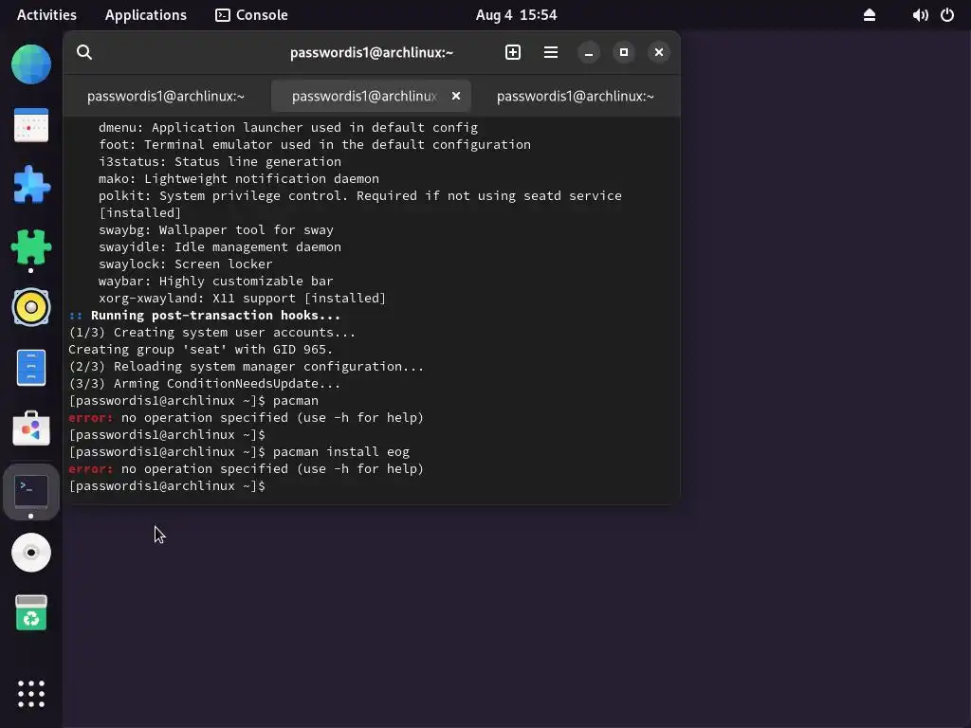Click 'Running post-transaction hooks...' line
Screen dimensions: 971x728
coord(205,315)
